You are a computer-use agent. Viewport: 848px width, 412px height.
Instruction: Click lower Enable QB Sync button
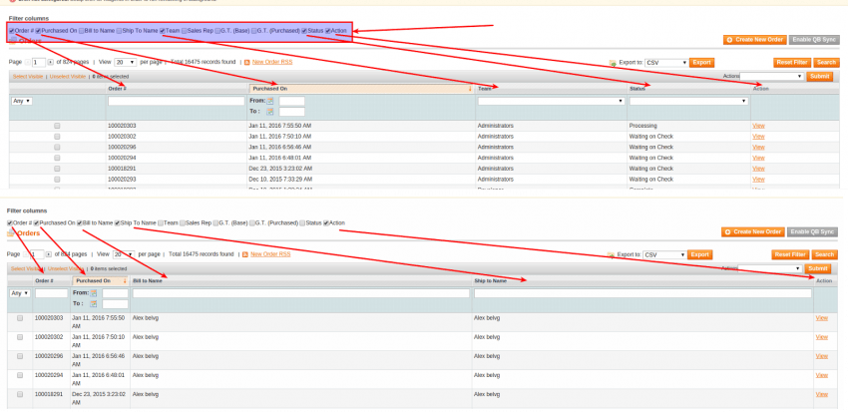click(x=812, y=232)
